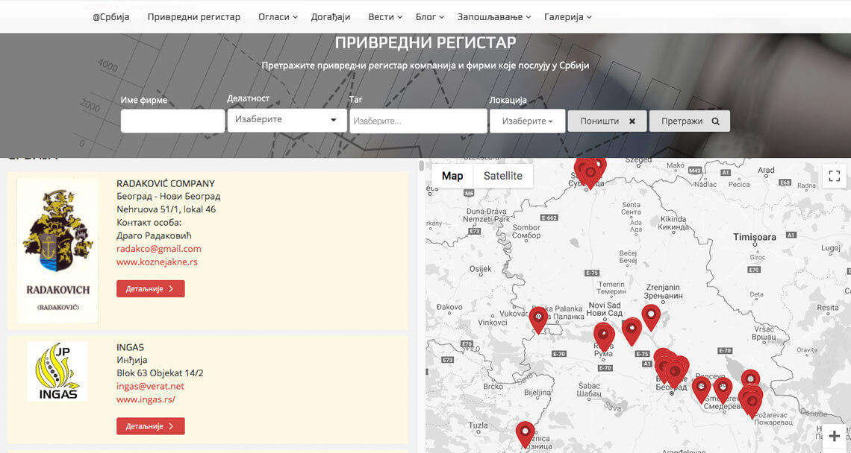Click the Timișoara label on the map
The width and height of the screenshot is (851, 453).
(755, 237)
